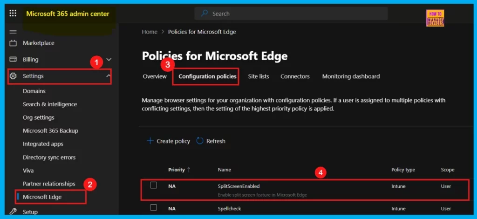Click the User scope in SplitScreenEnabled row
The image size is (477, 219).
point(446,186)
